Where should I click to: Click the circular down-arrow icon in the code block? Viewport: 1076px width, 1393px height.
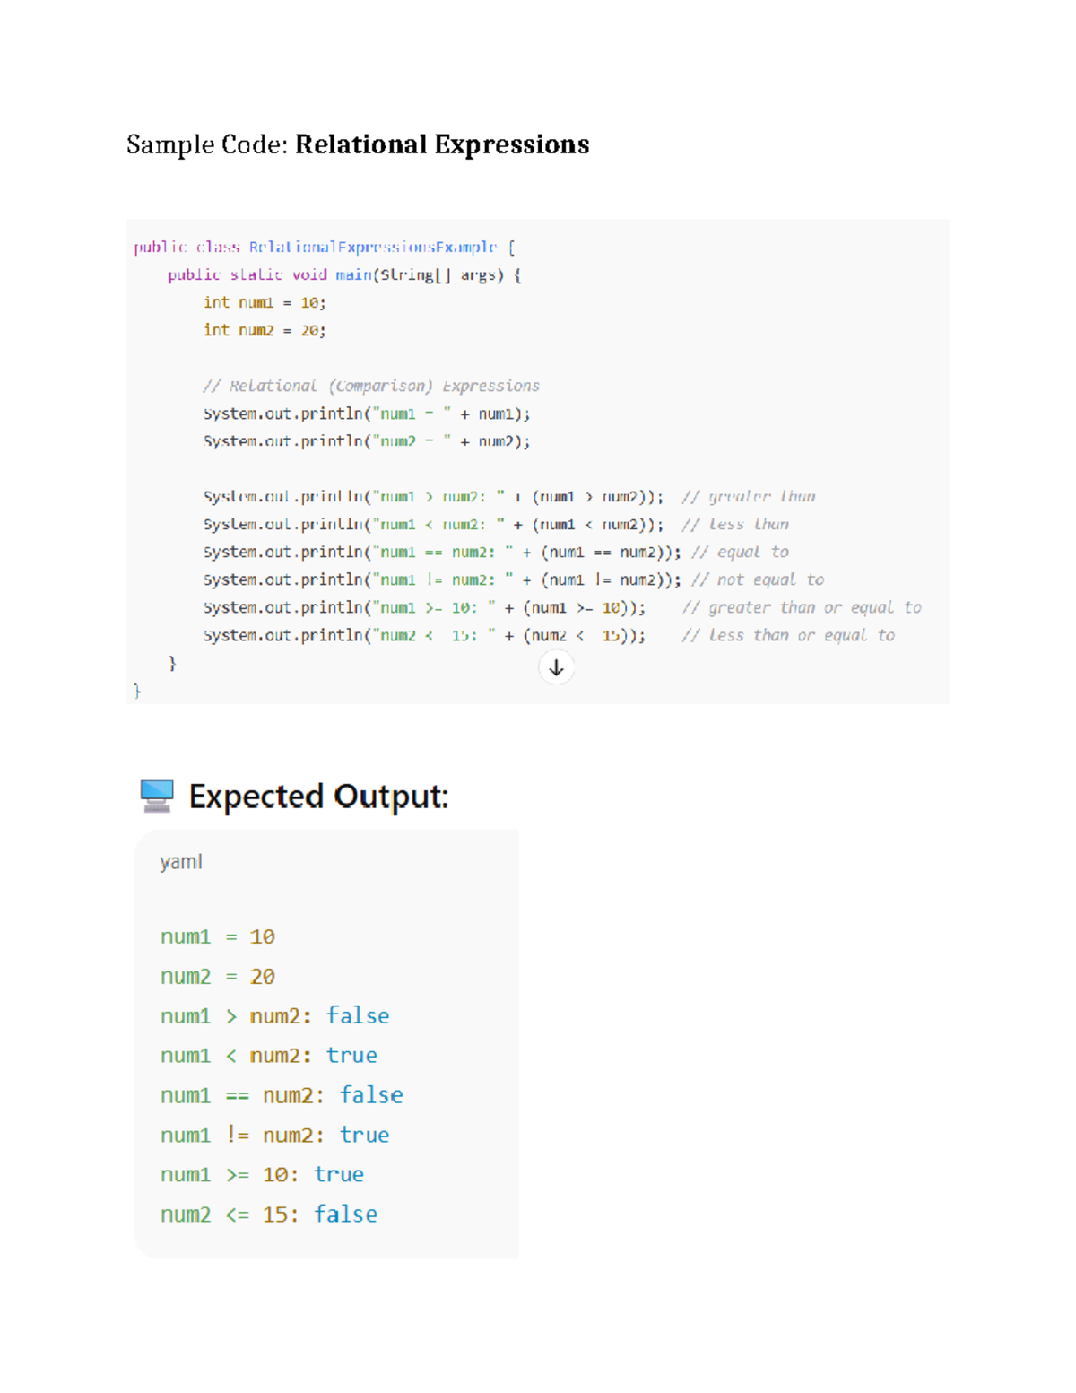[555, 666]
